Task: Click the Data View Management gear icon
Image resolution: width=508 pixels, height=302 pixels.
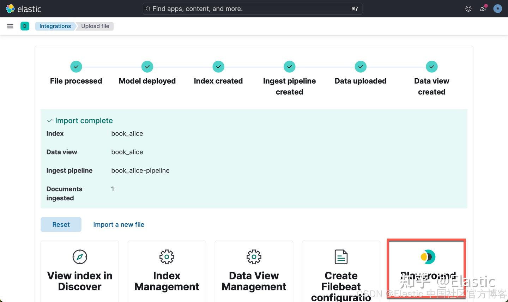Action: (x=254, y=257)
